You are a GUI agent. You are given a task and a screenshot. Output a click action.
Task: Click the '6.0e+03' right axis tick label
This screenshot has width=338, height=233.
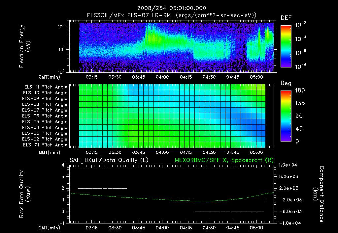[289, 176]
